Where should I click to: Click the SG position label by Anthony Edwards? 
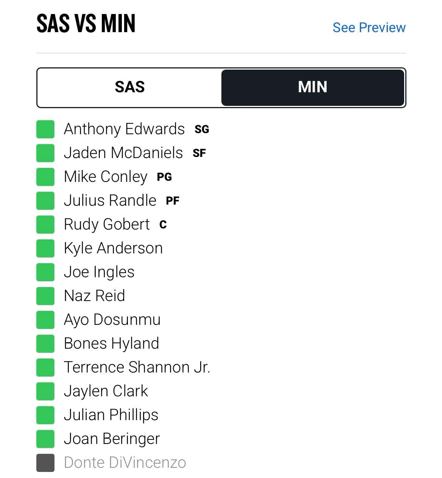pyautogui.click(x=202, y=129)
